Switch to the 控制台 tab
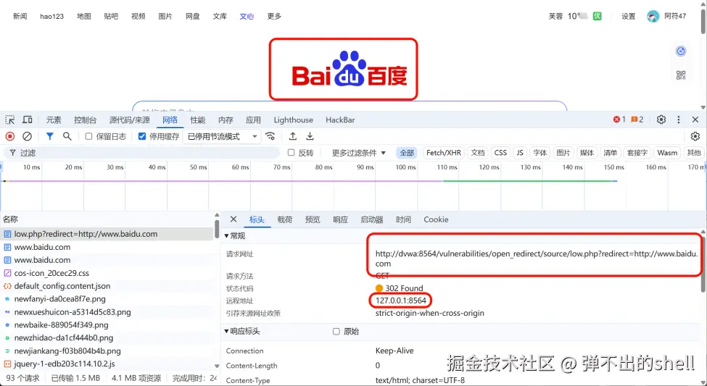 pos(86,119)
